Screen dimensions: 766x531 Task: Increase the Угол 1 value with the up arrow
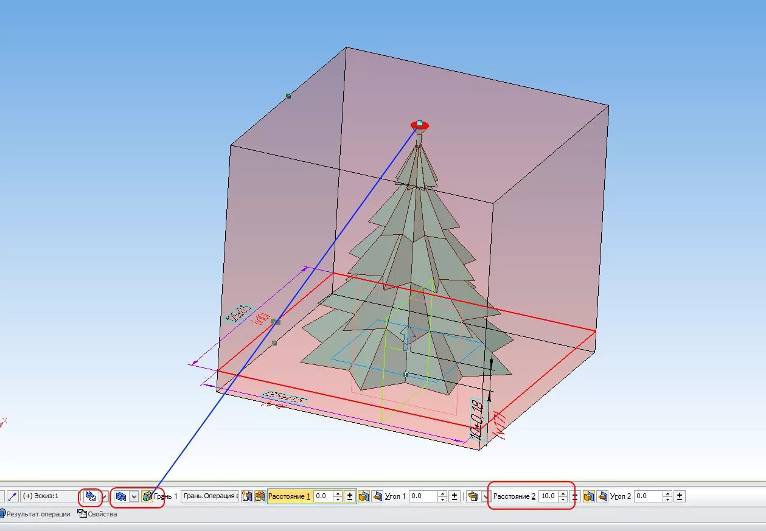[443, 493]
